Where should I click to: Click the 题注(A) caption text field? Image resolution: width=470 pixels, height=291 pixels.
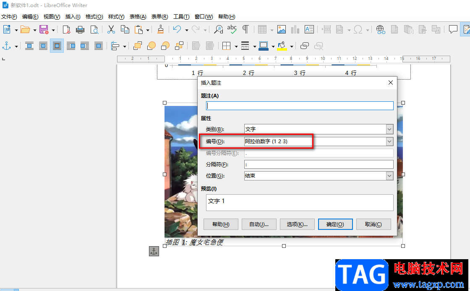click(300, 106)
